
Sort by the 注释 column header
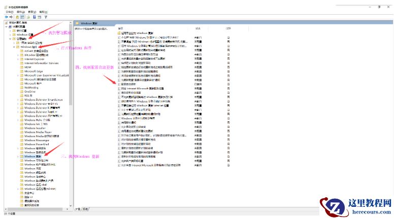pos(228,28)
